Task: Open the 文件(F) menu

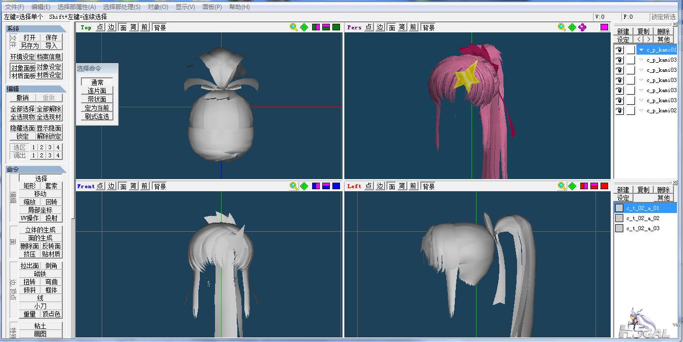Action: click(14, 7)
